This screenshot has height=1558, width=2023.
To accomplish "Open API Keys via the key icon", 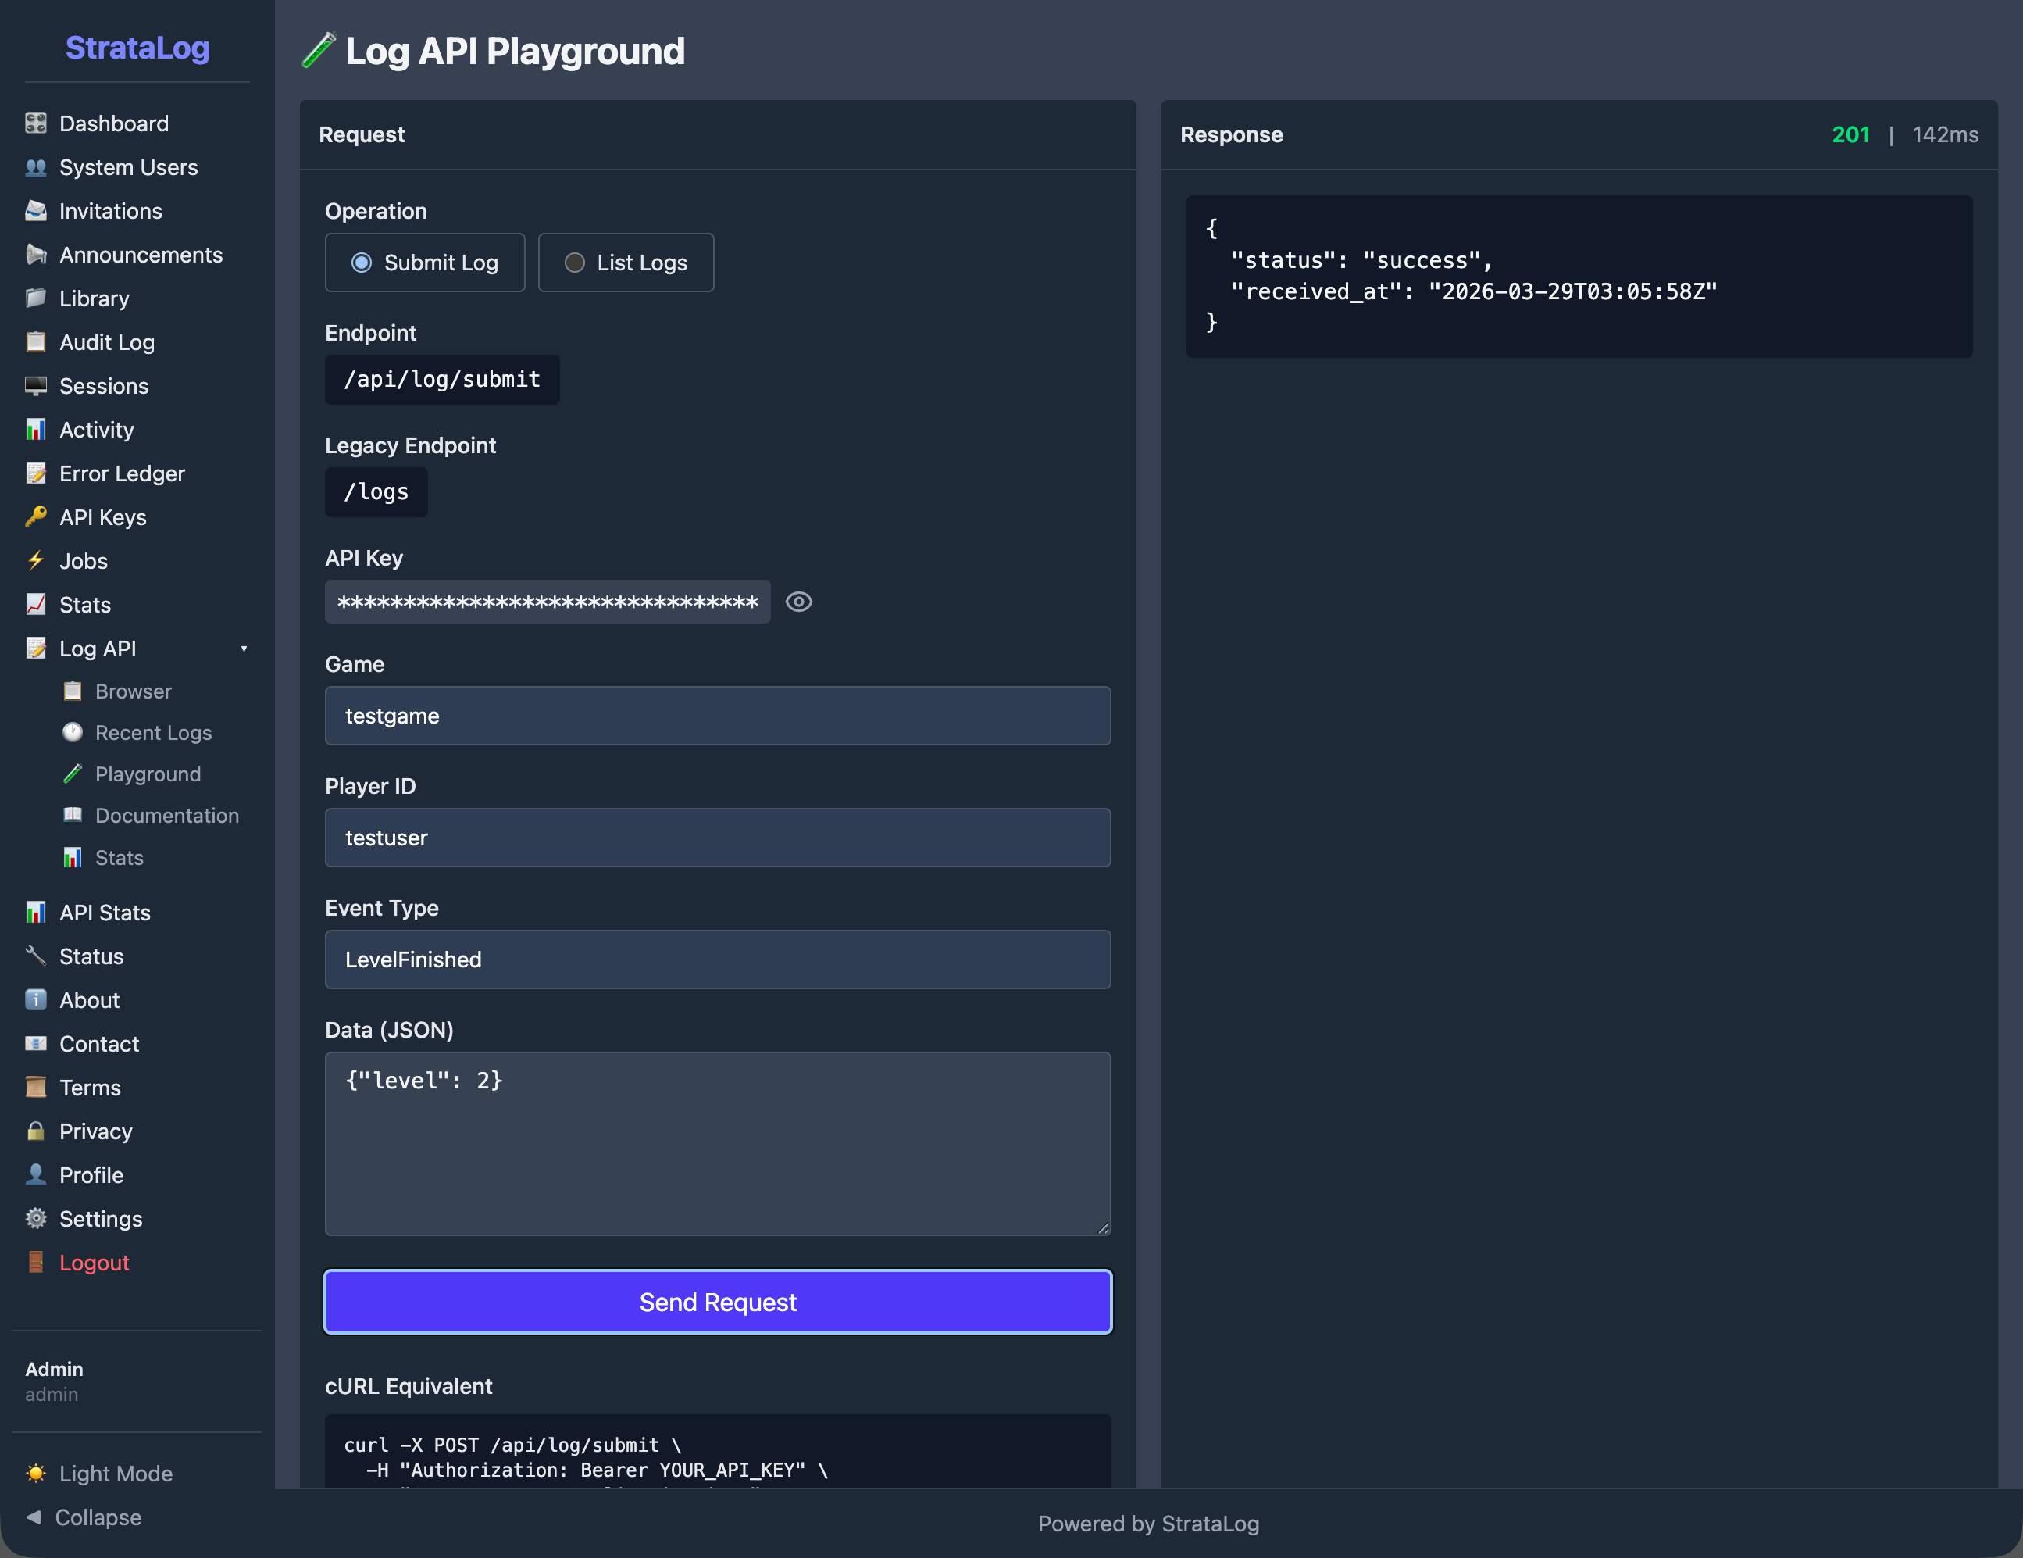I will 35,517.
